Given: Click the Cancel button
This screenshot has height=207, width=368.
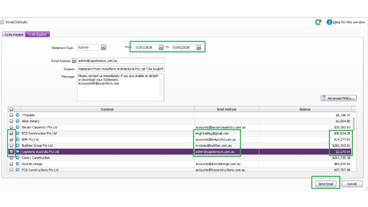Looking at the screenshot, I should pos(352,184).
